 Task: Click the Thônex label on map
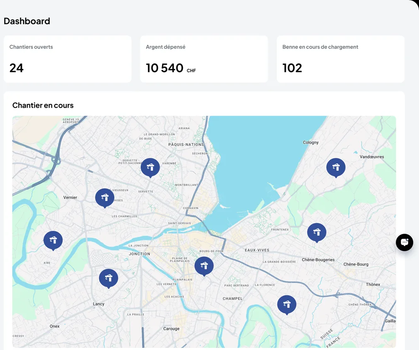(373, 285)
